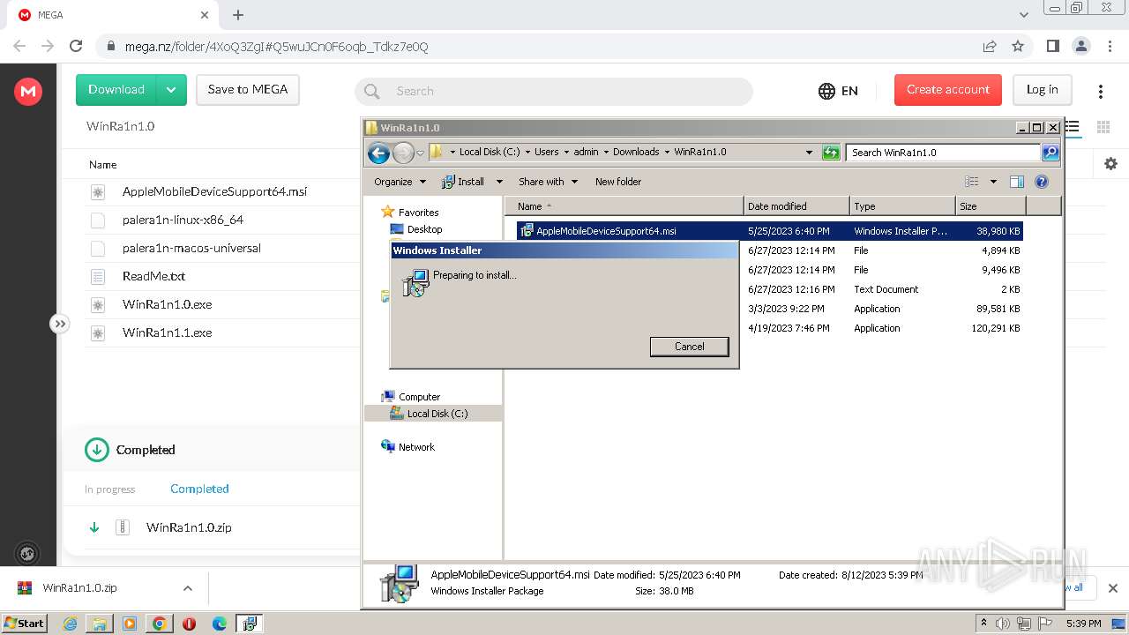Open Internet Explorer from the taskbar
The height and width of the screenshot is (635, 1129).
click(x=70, y=624)
